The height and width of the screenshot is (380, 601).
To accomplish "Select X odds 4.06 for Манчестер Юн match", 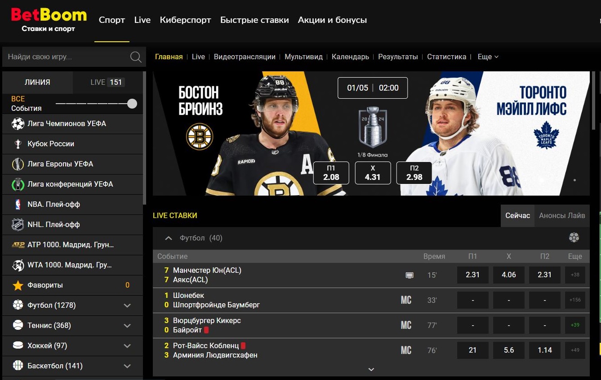I will click(x=509, y=275).
